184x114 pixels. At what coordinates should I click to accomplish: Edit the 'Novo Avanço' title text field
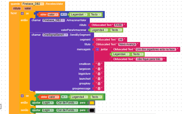coord(127,44)
